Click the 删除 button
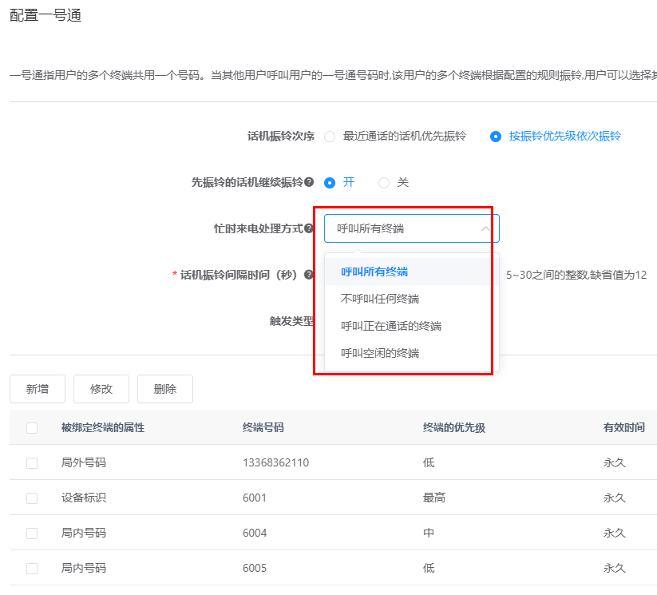657x595 pixels. click(x=164, y=389)
